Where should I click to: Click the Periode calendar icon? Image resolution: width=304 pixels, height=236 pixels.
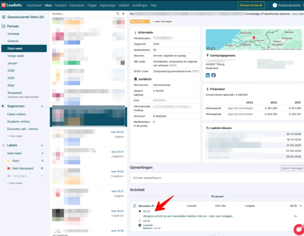click(x=3, y=26)
